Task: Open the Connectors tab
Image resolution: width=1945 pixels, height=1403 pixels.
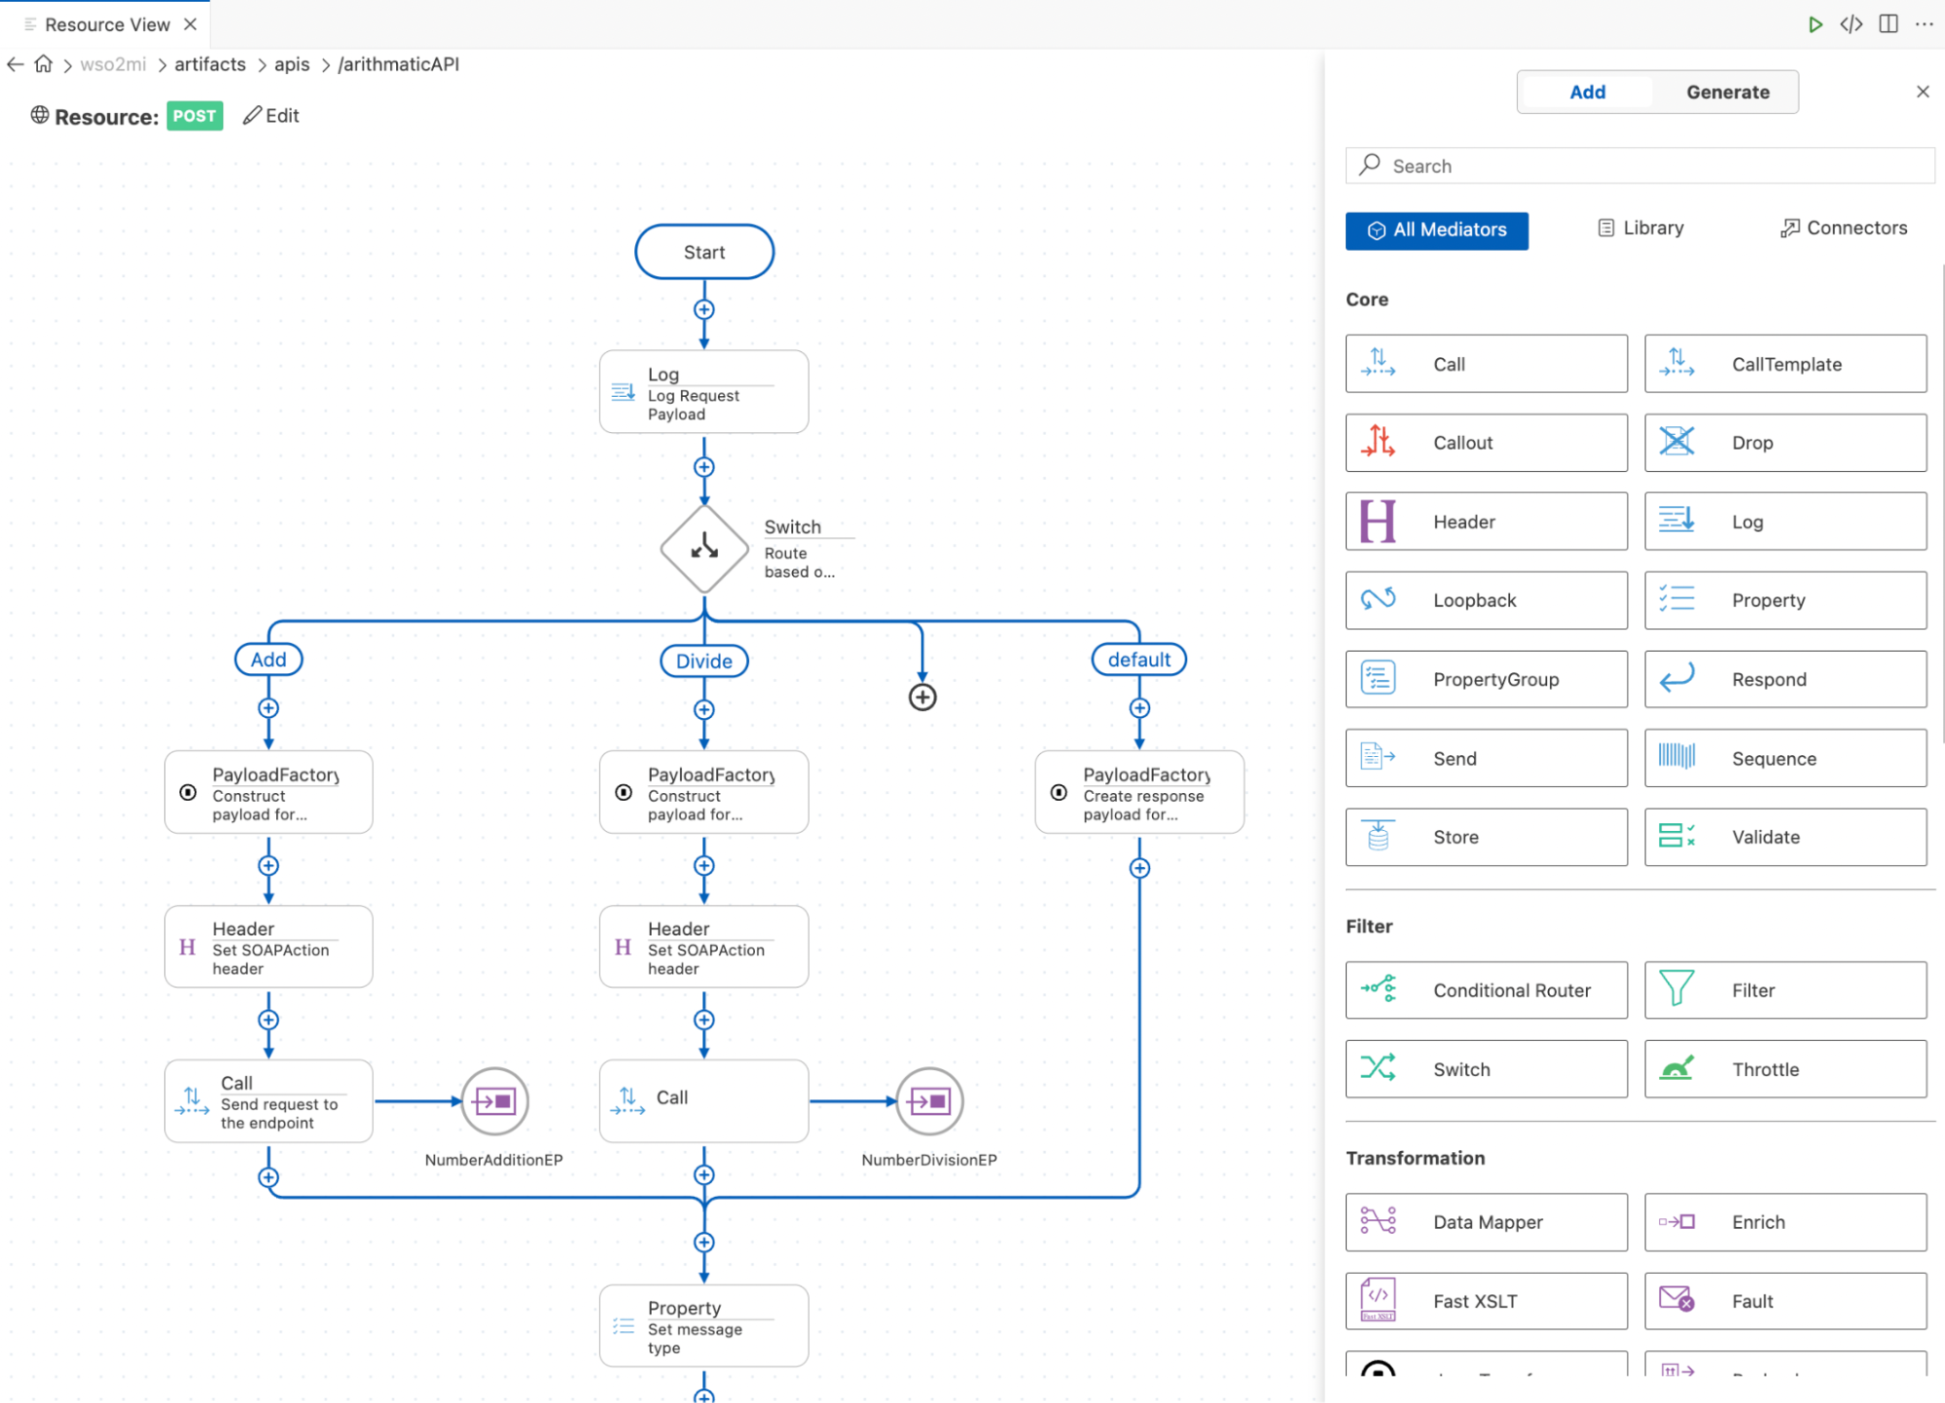Action: pyautogui.click(x=1842, y=228)
